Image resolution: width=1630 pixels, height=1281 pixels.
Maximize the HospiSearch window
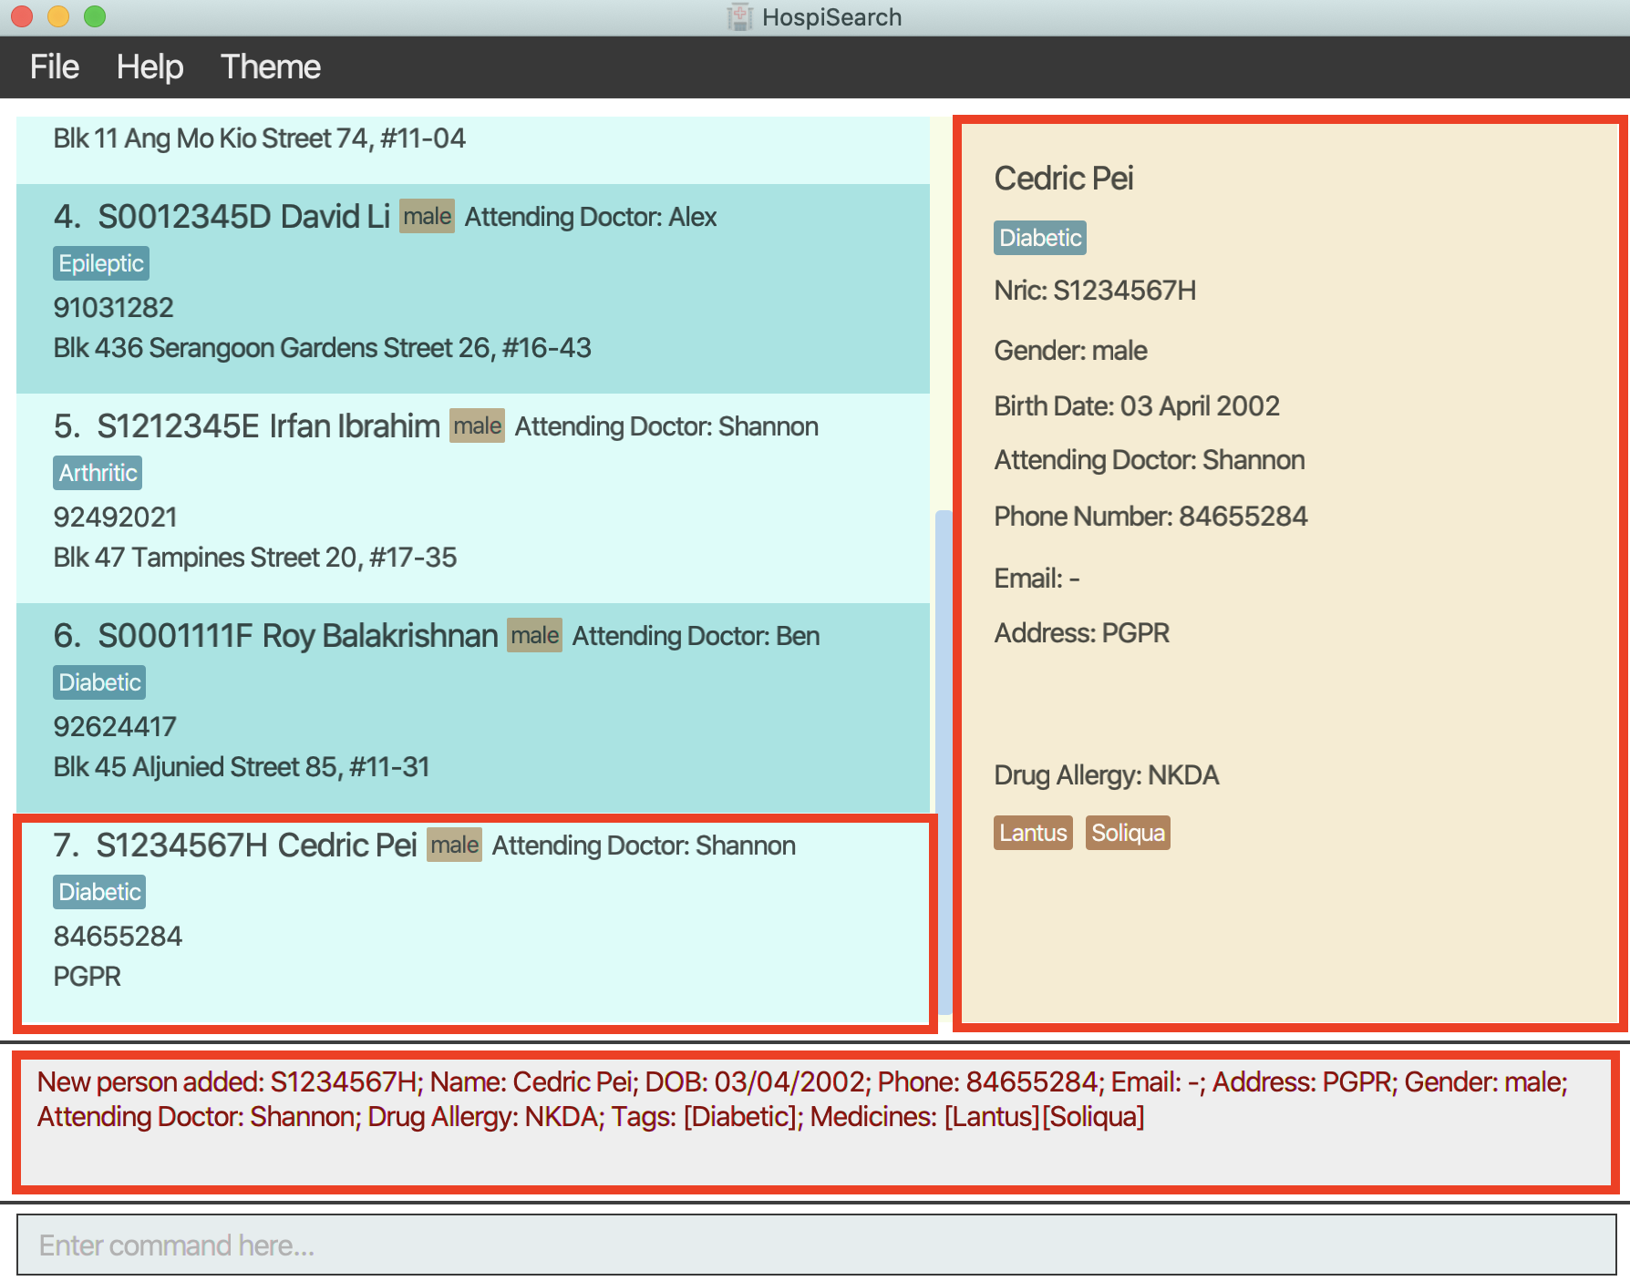coord(95,16)
